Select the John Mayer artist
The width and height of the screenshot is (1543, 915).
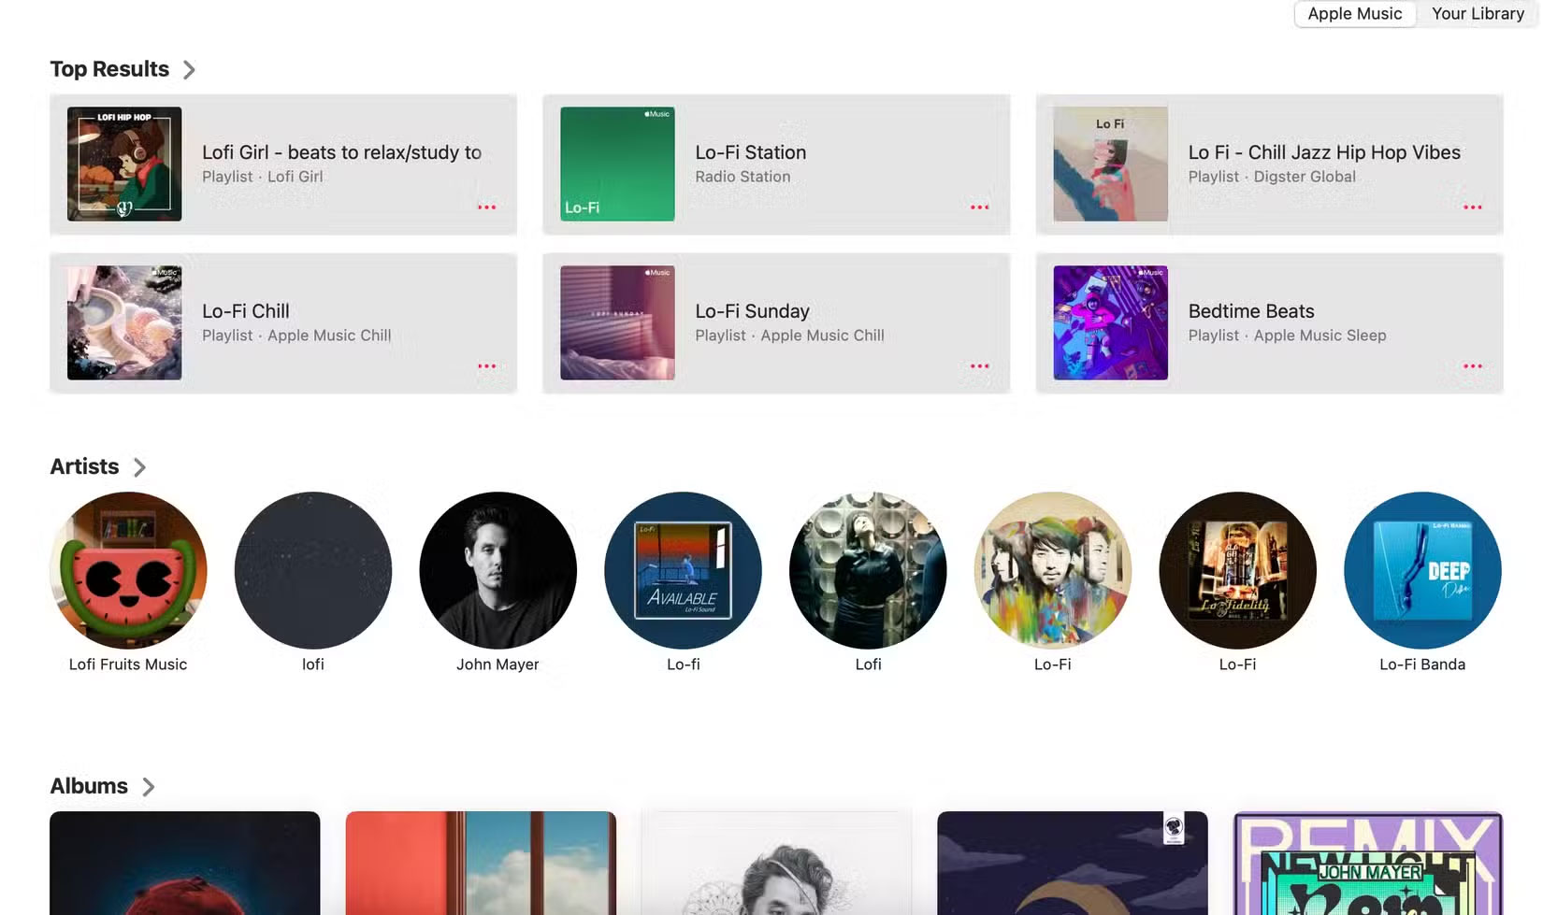pos(498,570)
